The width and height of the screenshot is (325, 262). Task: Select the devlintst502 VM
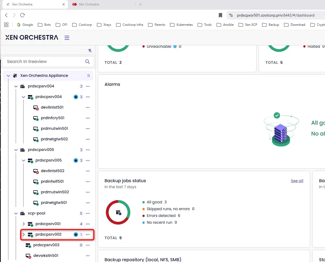(53, 171)
